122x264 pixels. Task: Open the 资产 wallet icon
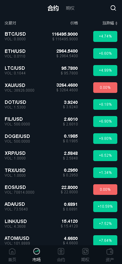[x=110, y=251]
